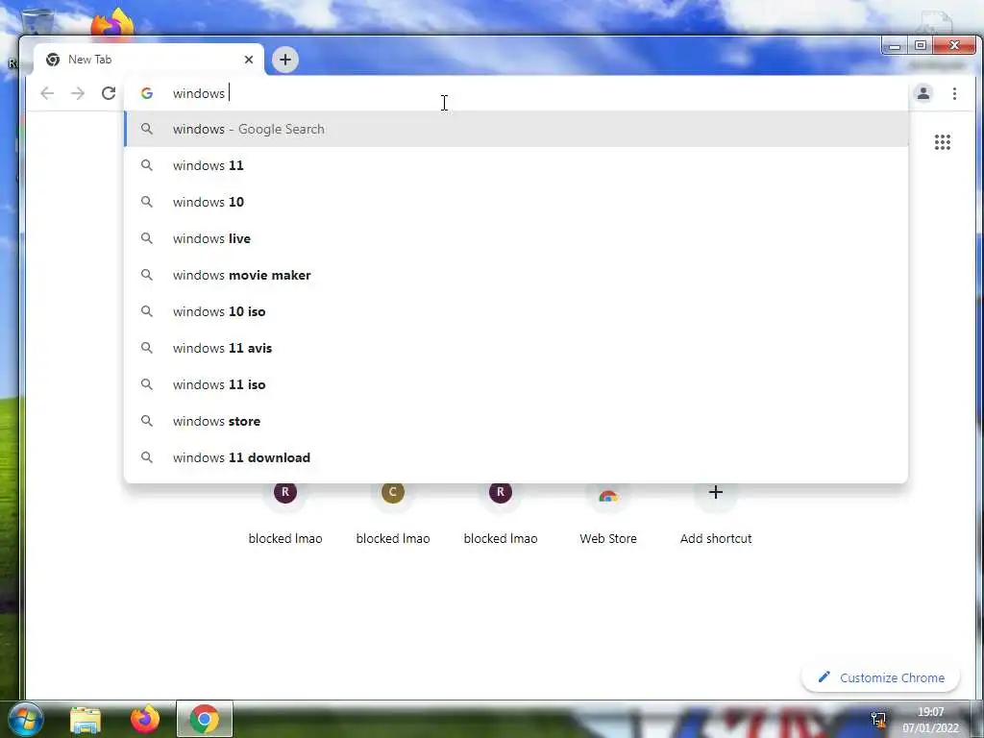Open the Chrome three-dot menu
This screenshot has height=738, width=984.
pos(954,93)
